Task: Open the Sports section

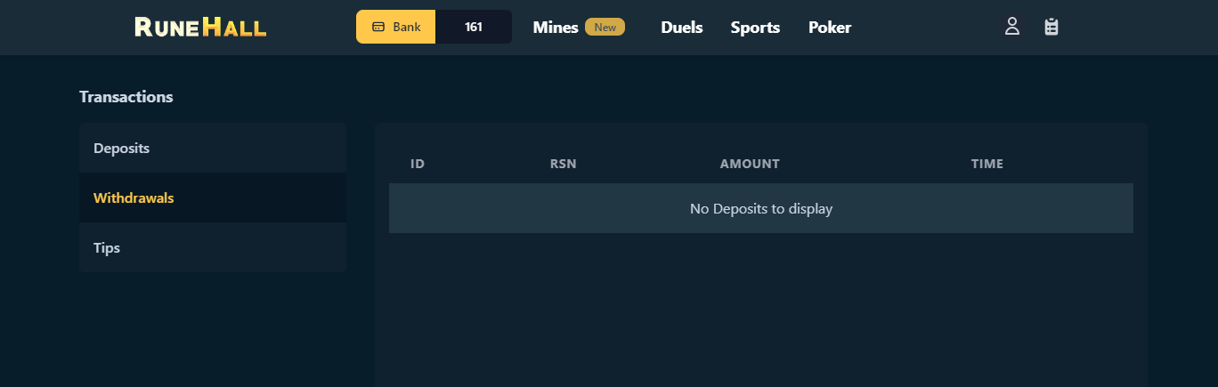Action: 755,28
